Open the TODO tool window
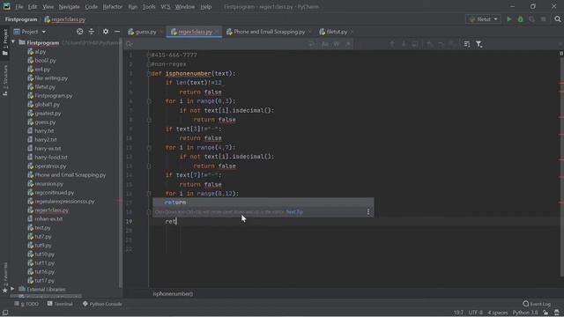The height and width of the screenshot is (317, 564). (26, 304)
